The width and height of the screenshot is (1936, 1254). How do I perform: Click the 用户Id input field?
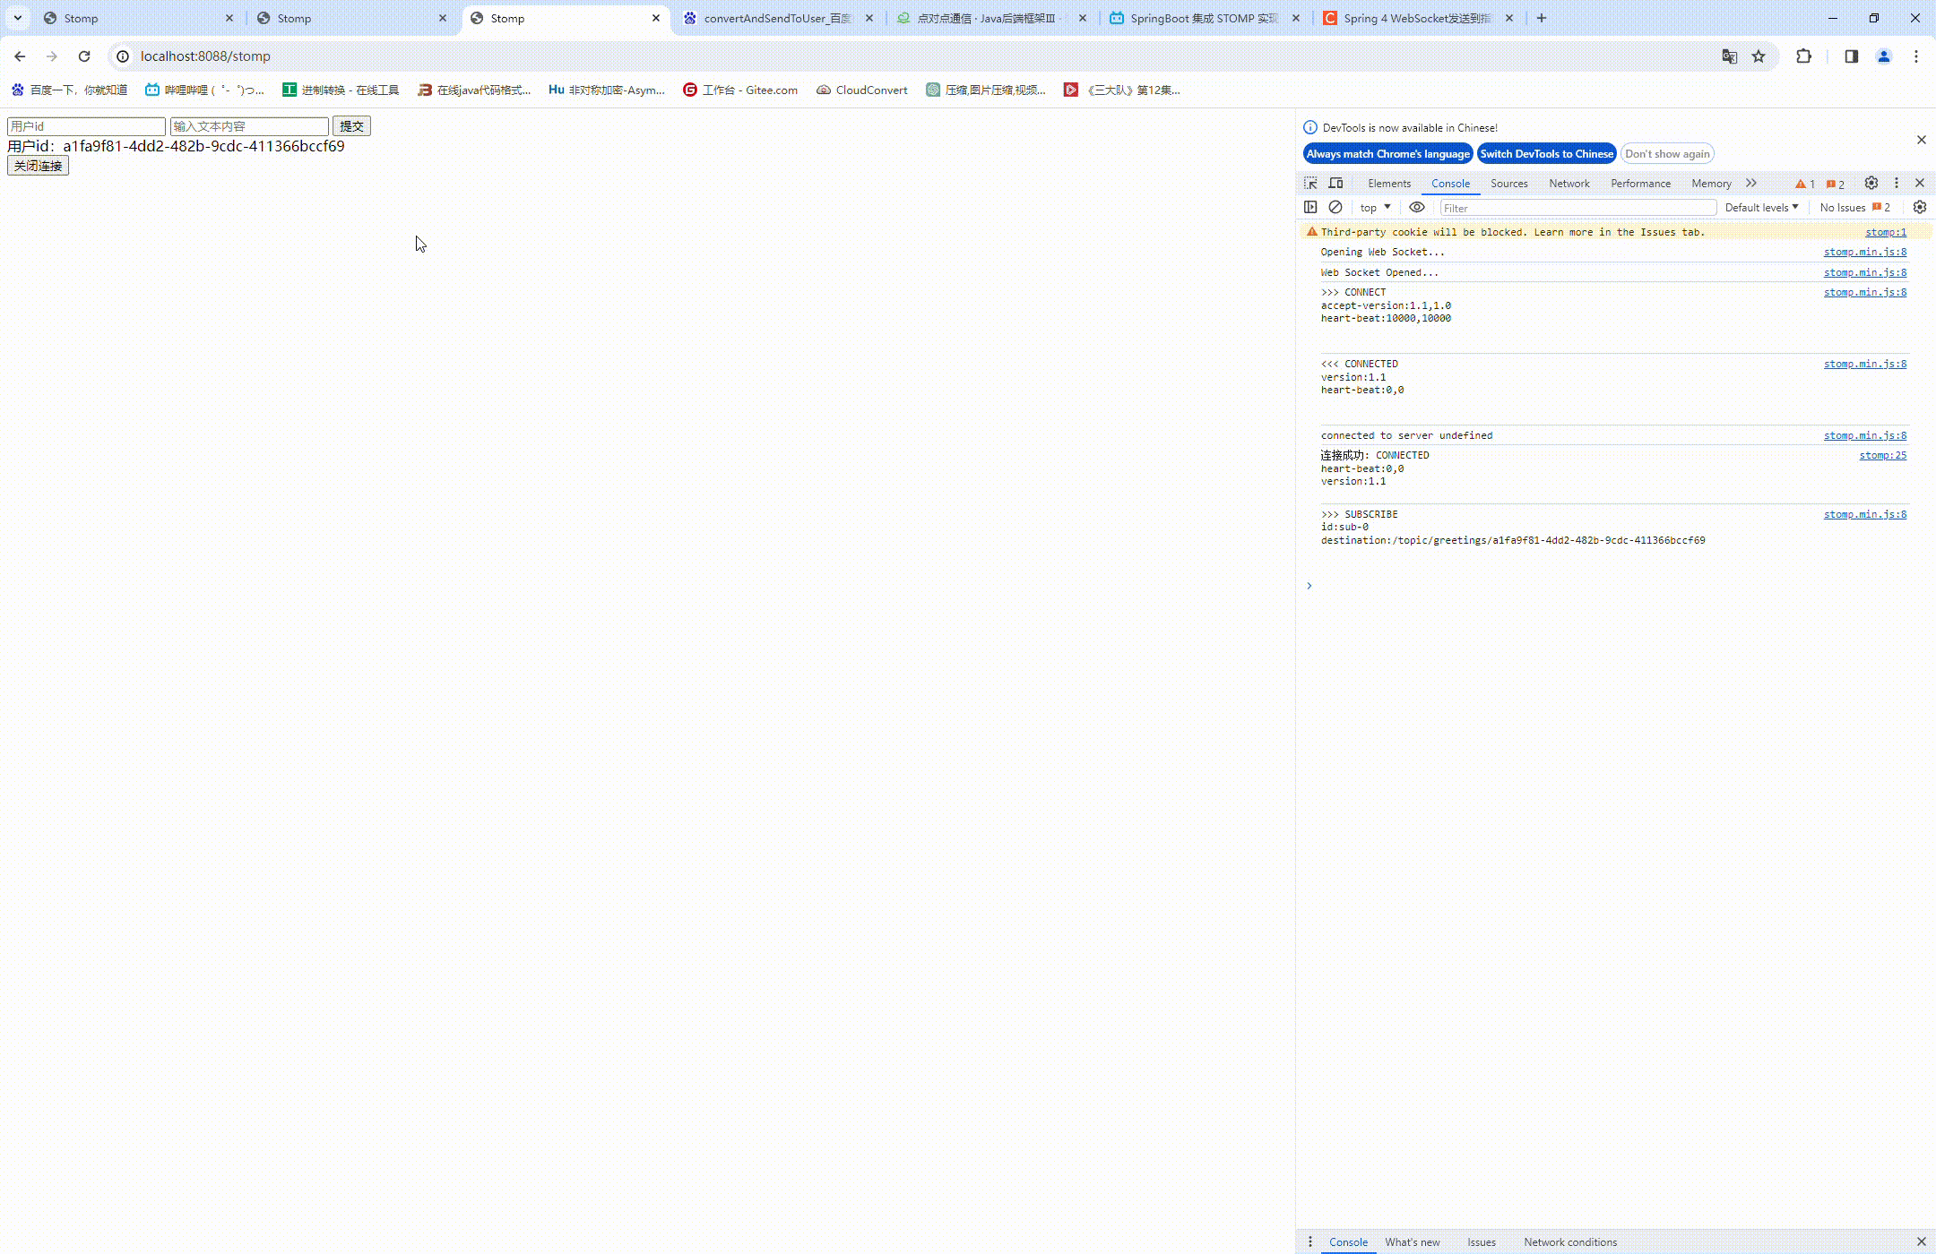click(86, 125)
